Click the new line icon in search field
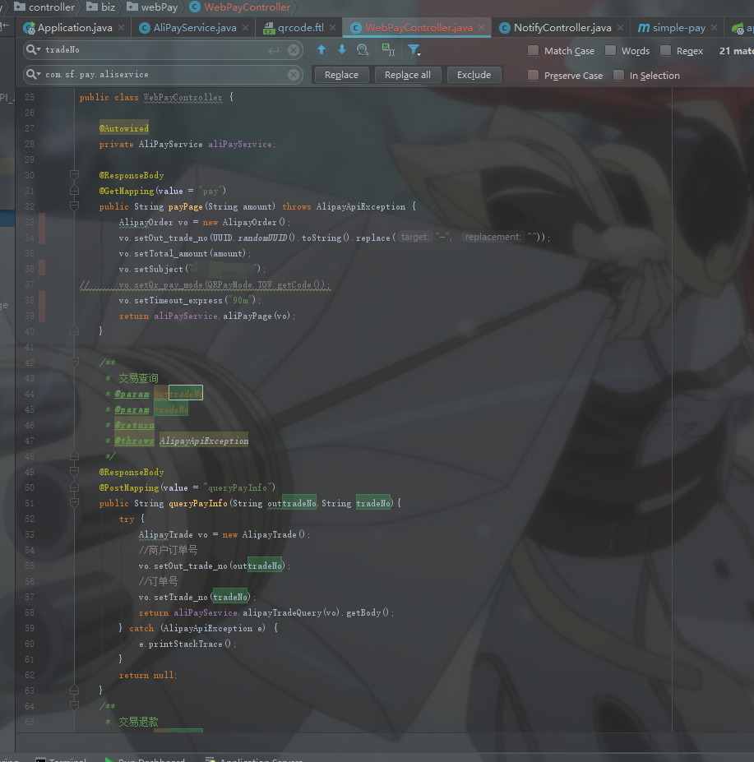Viewport: 754px width, 762px height. tap(274, 50)
